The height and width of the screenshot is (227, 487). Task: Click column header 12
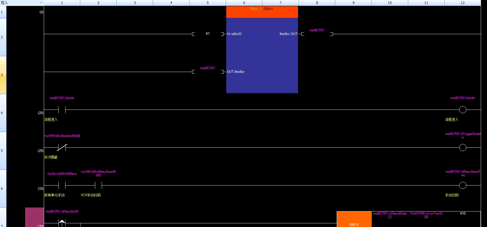tap(462, 3)
